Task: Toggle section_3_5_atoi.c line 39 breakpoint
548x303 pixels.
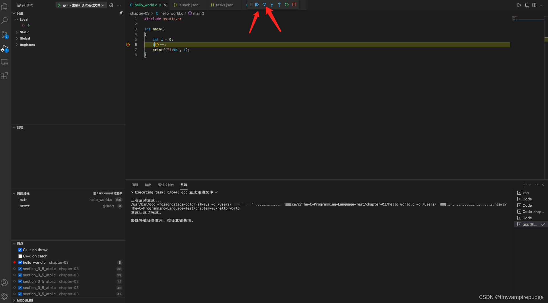Action: point(20,275)
